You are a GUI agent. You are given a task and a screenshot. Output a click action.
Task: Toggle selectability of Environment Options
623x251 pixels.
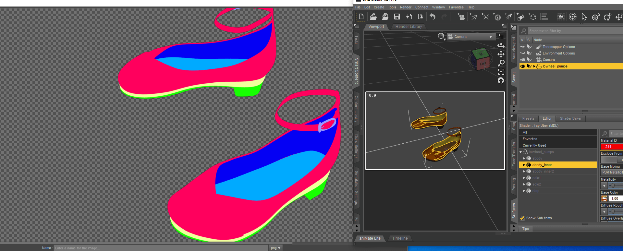point(529,53)
